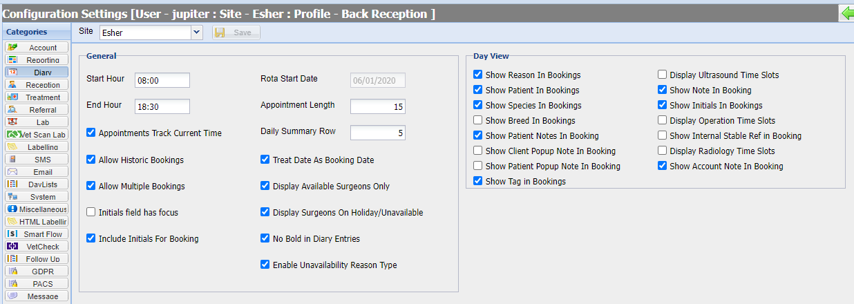Open the Miscellaneous category
Viewport: 854px width, 304px height.
37,209
